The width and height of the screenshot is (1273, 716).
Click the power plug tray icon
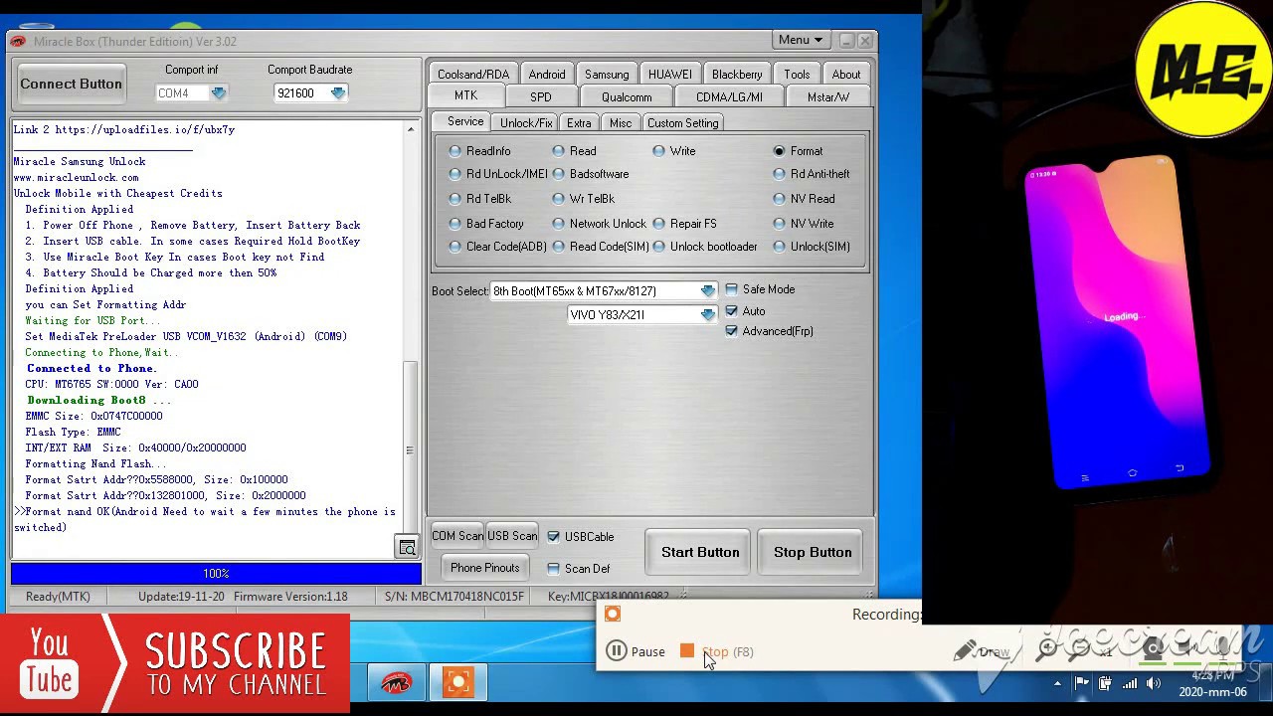coord(1105,683)
